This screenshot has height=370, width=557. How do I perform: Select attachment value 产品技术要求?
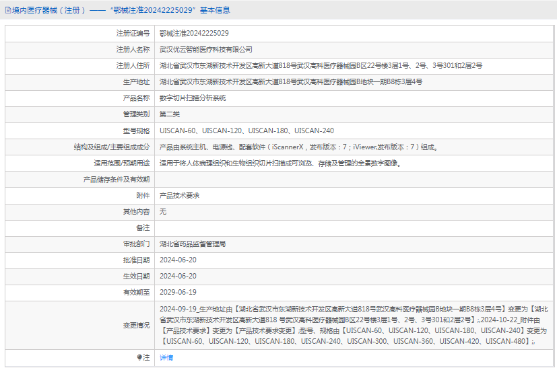179,196
